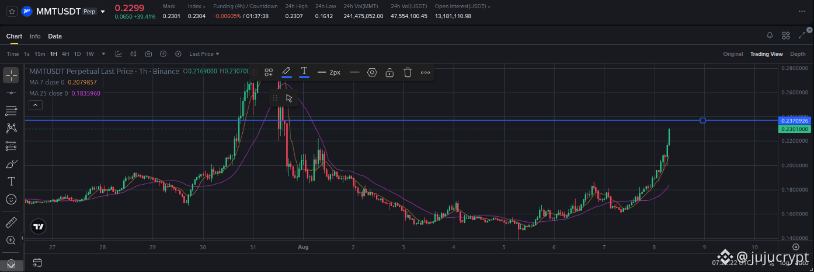Click the blue line's anchor handle

702,121
